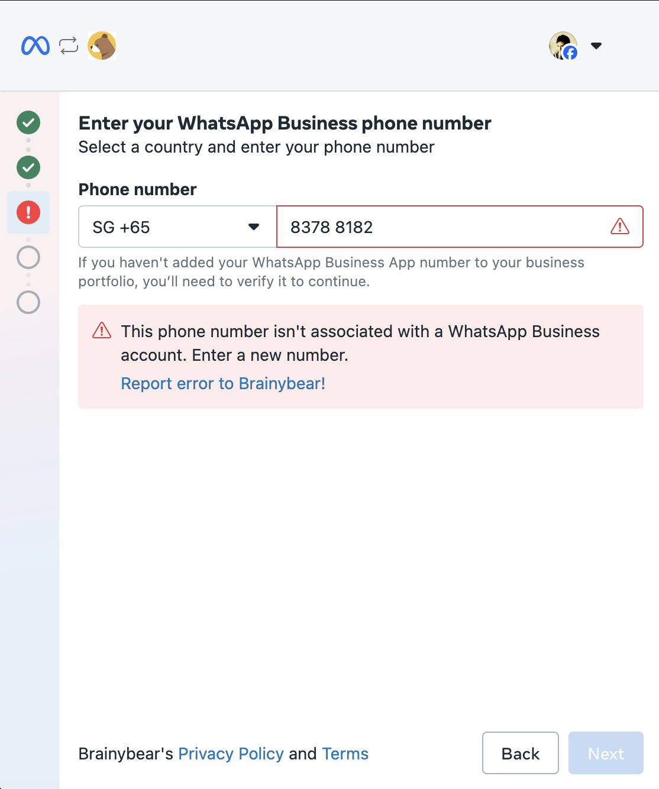Open the Terms link
This screenshot has width=659, height=789.
pyautogui.click(x=345, y=754)
